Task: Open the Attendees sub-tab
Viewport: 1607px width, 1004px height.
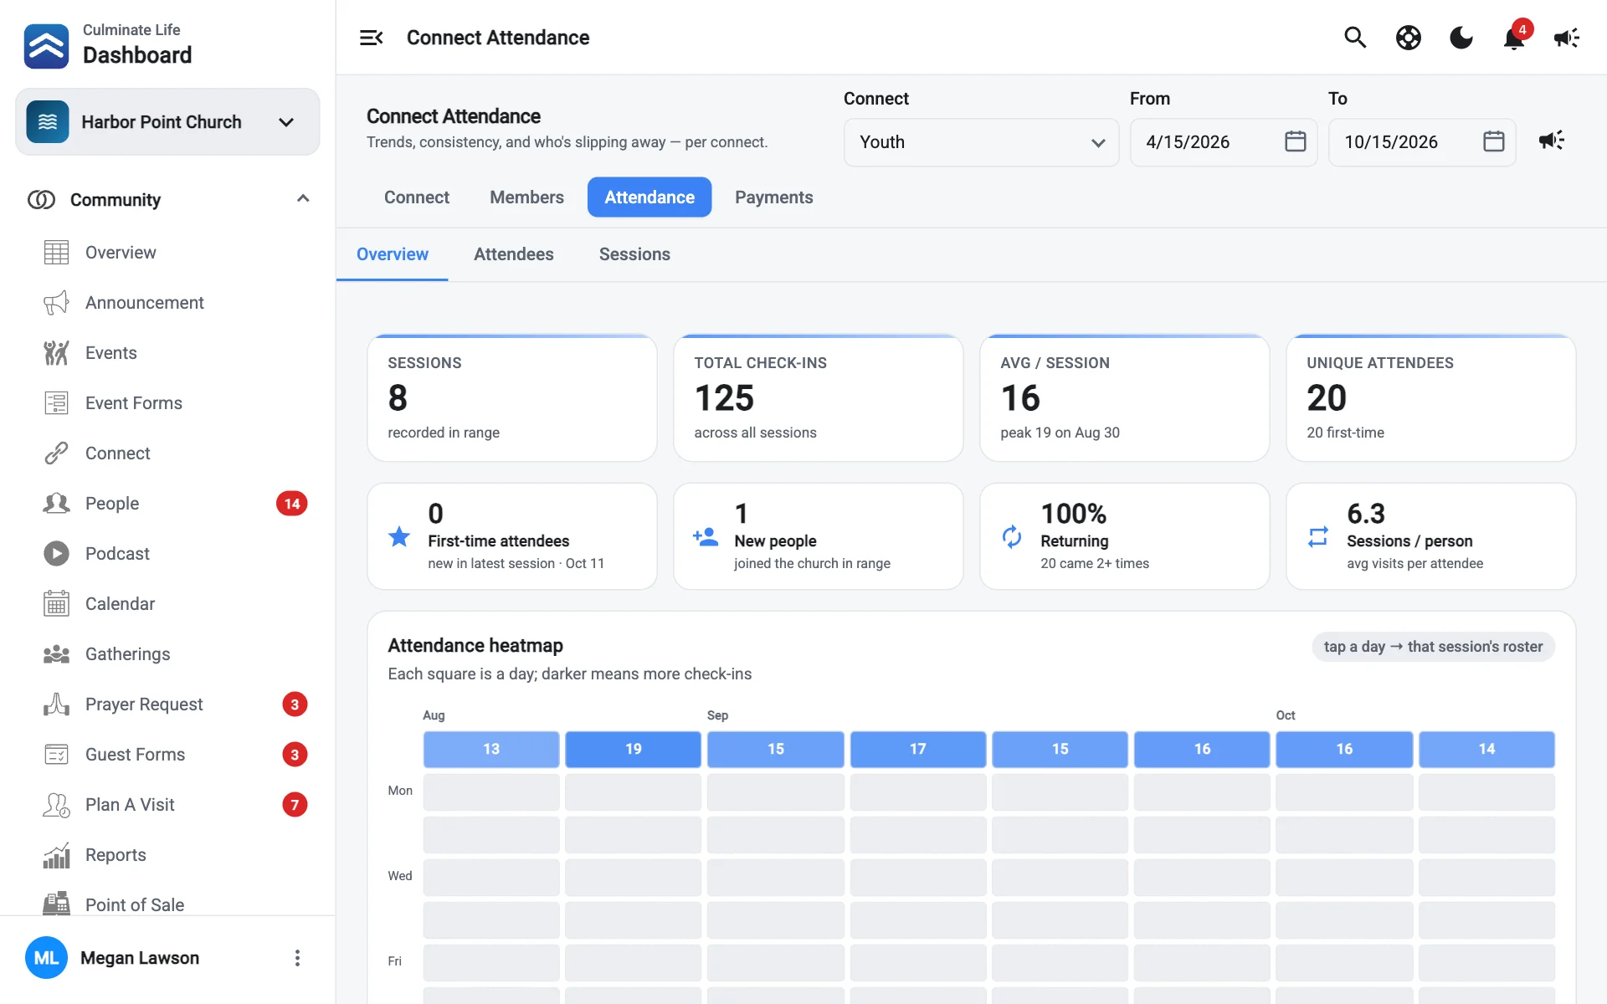Action: [514, 254]
